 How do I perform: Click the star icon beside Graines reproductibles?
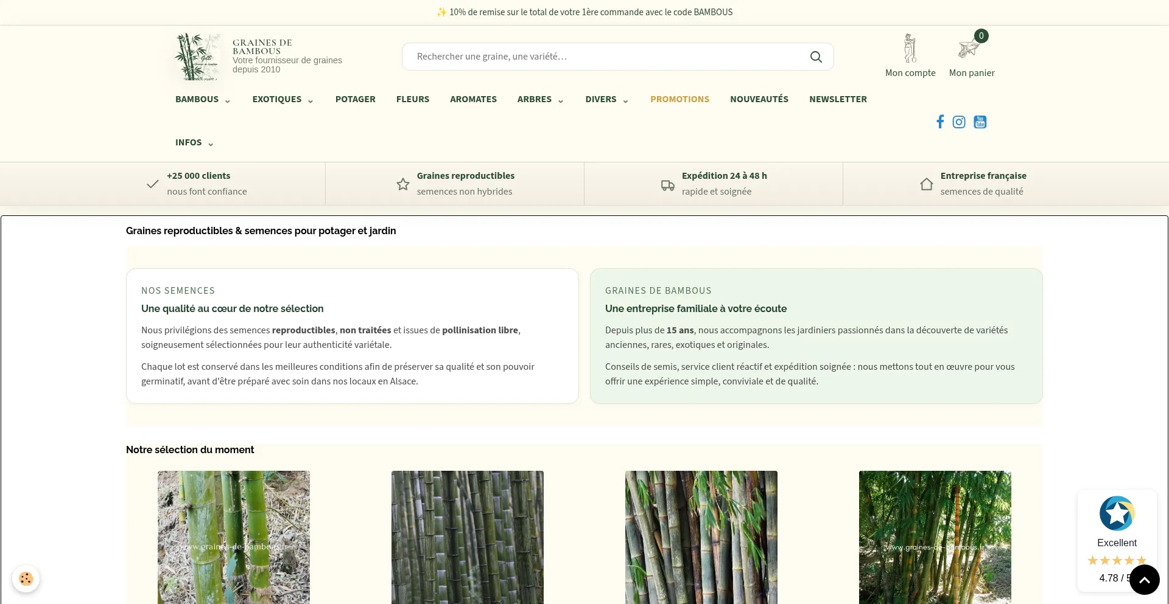[x=403, y=184]
